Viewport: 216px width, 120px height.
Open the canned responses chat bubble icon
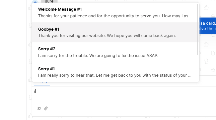[x=39, y=108]
